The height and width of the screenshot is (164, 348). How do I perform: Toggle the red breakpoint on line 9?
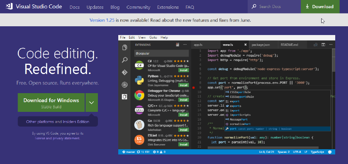pyautogui.click(x=193, y=88)
